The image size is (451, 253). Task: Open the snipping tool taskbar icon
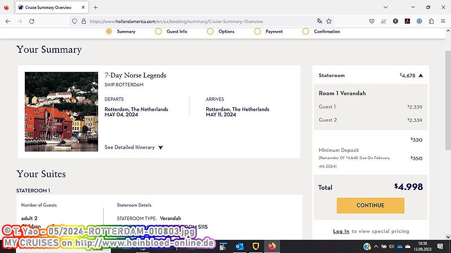coord(223,246)
